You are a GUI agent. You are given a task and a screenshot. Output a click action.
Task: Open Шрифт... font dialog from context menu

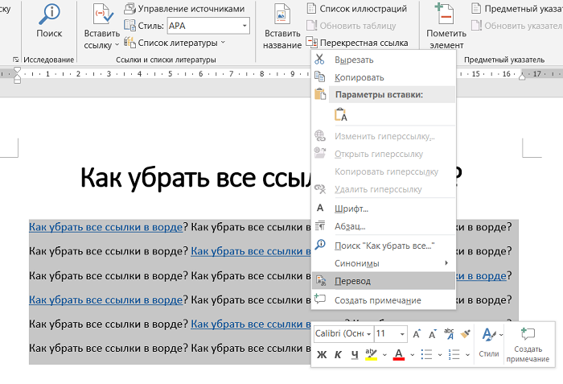384,209
